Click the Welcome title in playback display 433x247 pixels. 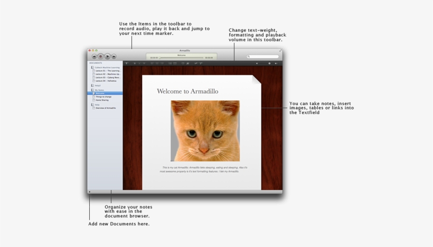pyautogui.click(x=182, y=55)
